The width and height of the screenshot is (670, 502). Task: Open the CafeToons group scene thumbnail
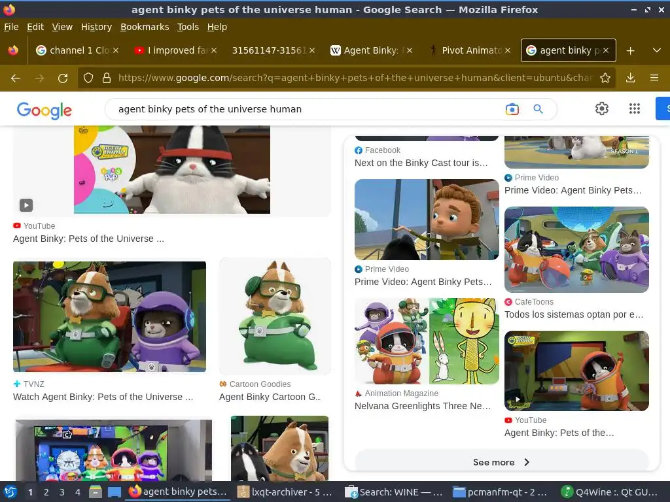576,250
